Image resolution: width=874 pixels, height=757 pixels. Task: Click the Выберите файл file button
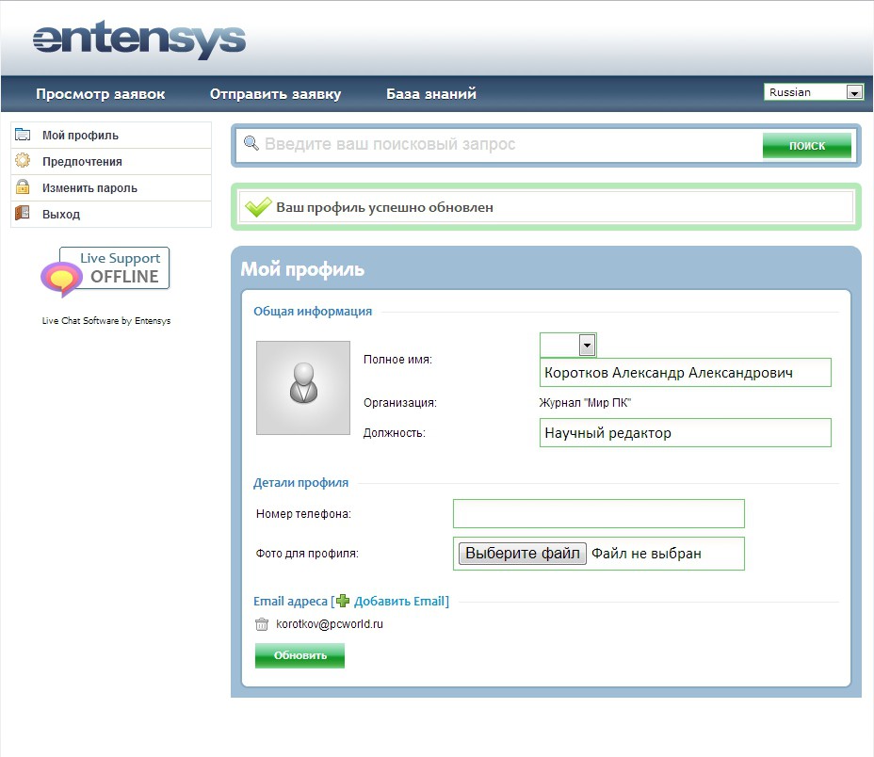[522, 554]
